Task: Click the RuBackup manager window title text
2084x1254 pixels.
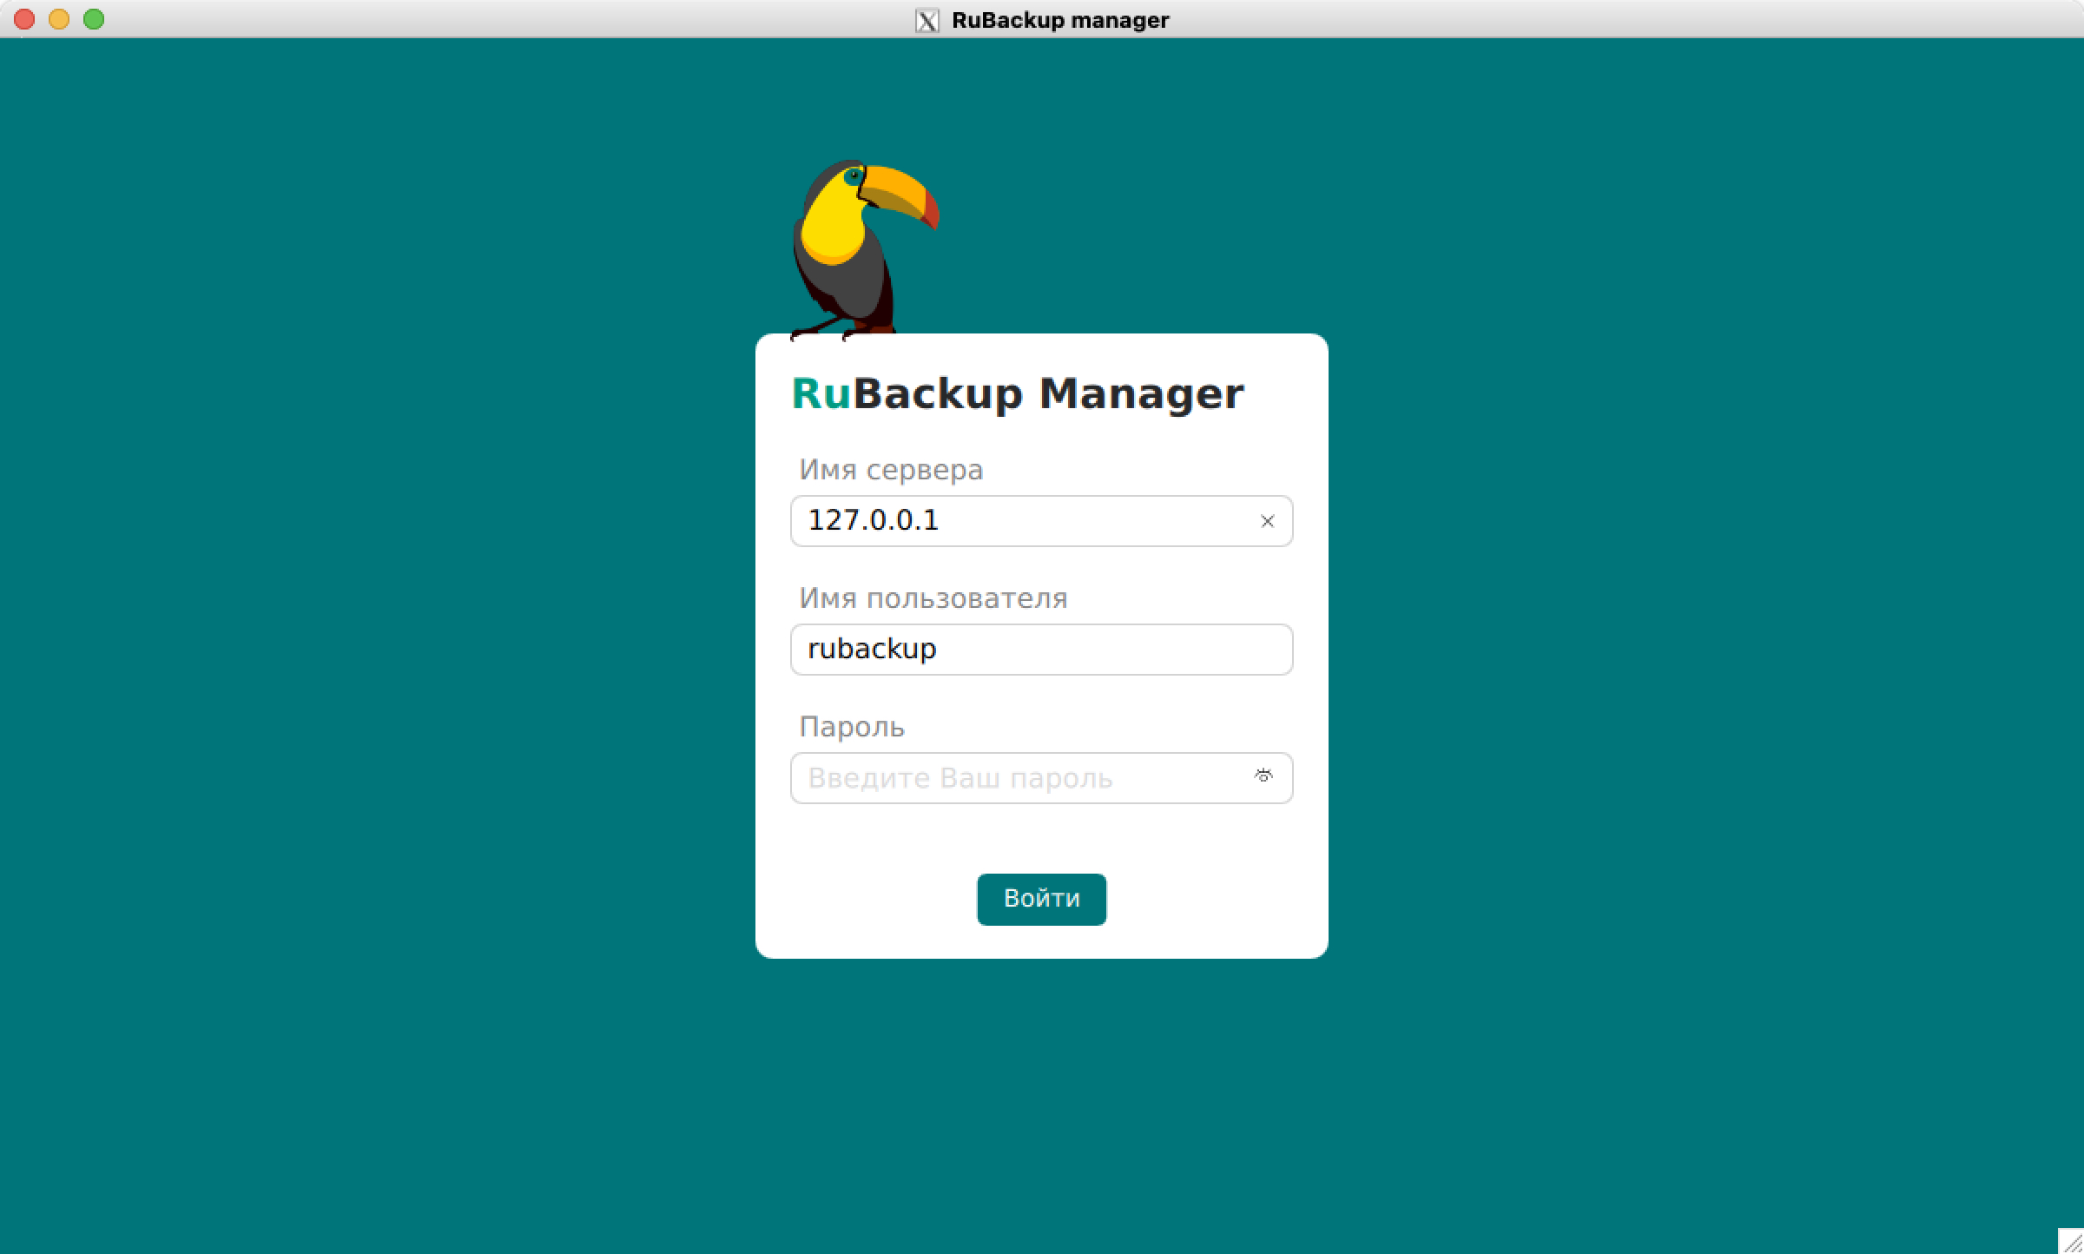Action: pos(1059,20)
